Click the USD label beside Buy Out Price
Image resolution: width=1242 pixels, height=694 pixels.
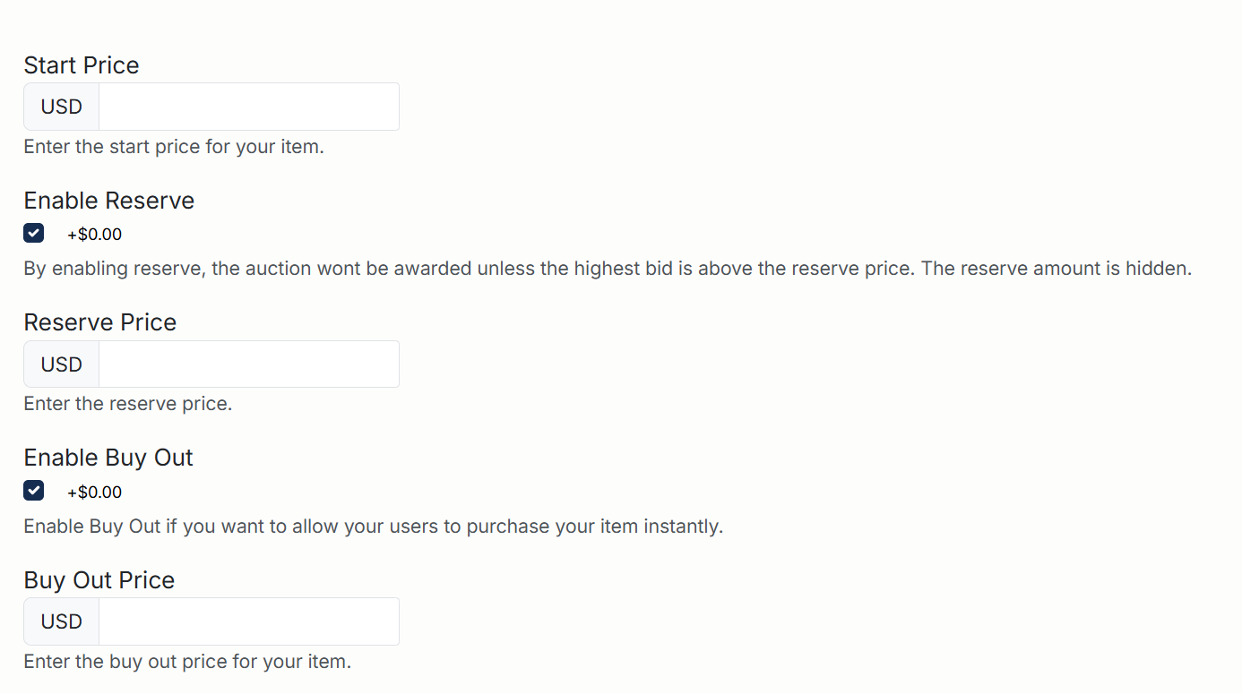60,621
